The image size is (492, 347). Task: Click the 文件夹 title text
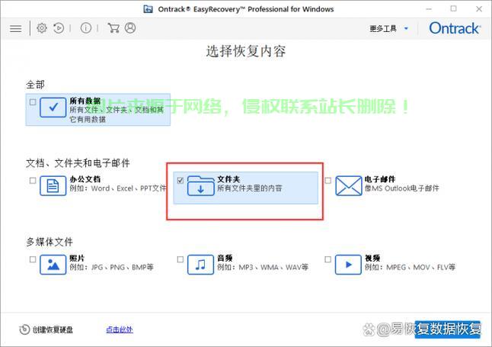(x=228, y=179)
